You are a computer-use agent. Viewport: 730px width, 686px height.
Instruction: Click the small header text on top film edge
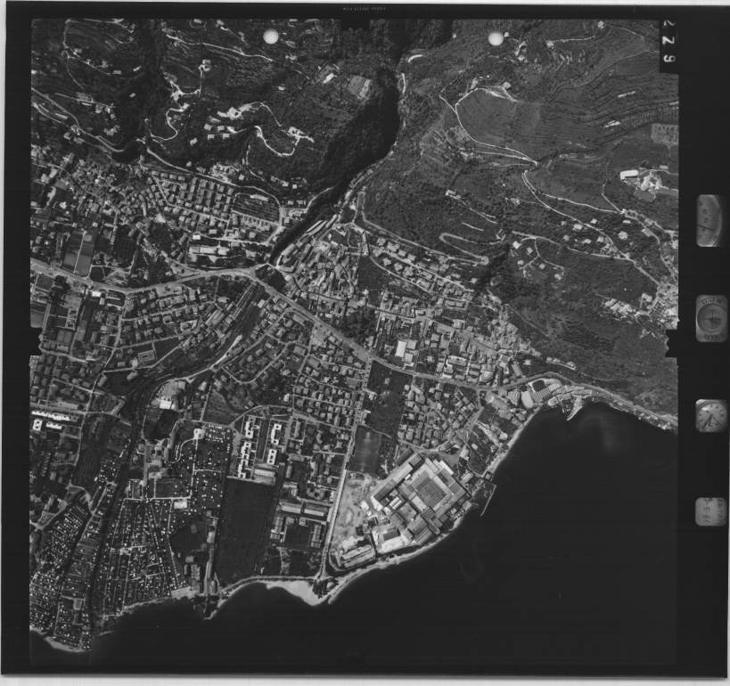coord(365,8)
